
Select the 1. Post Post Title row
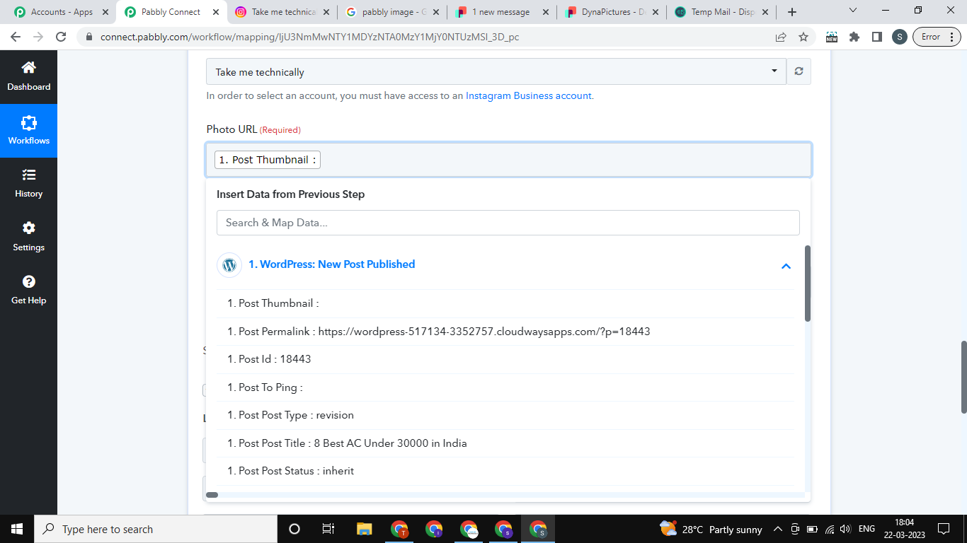505,443
